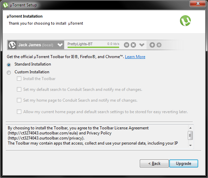Click the license text scrollbar thumb

[190, 135]
